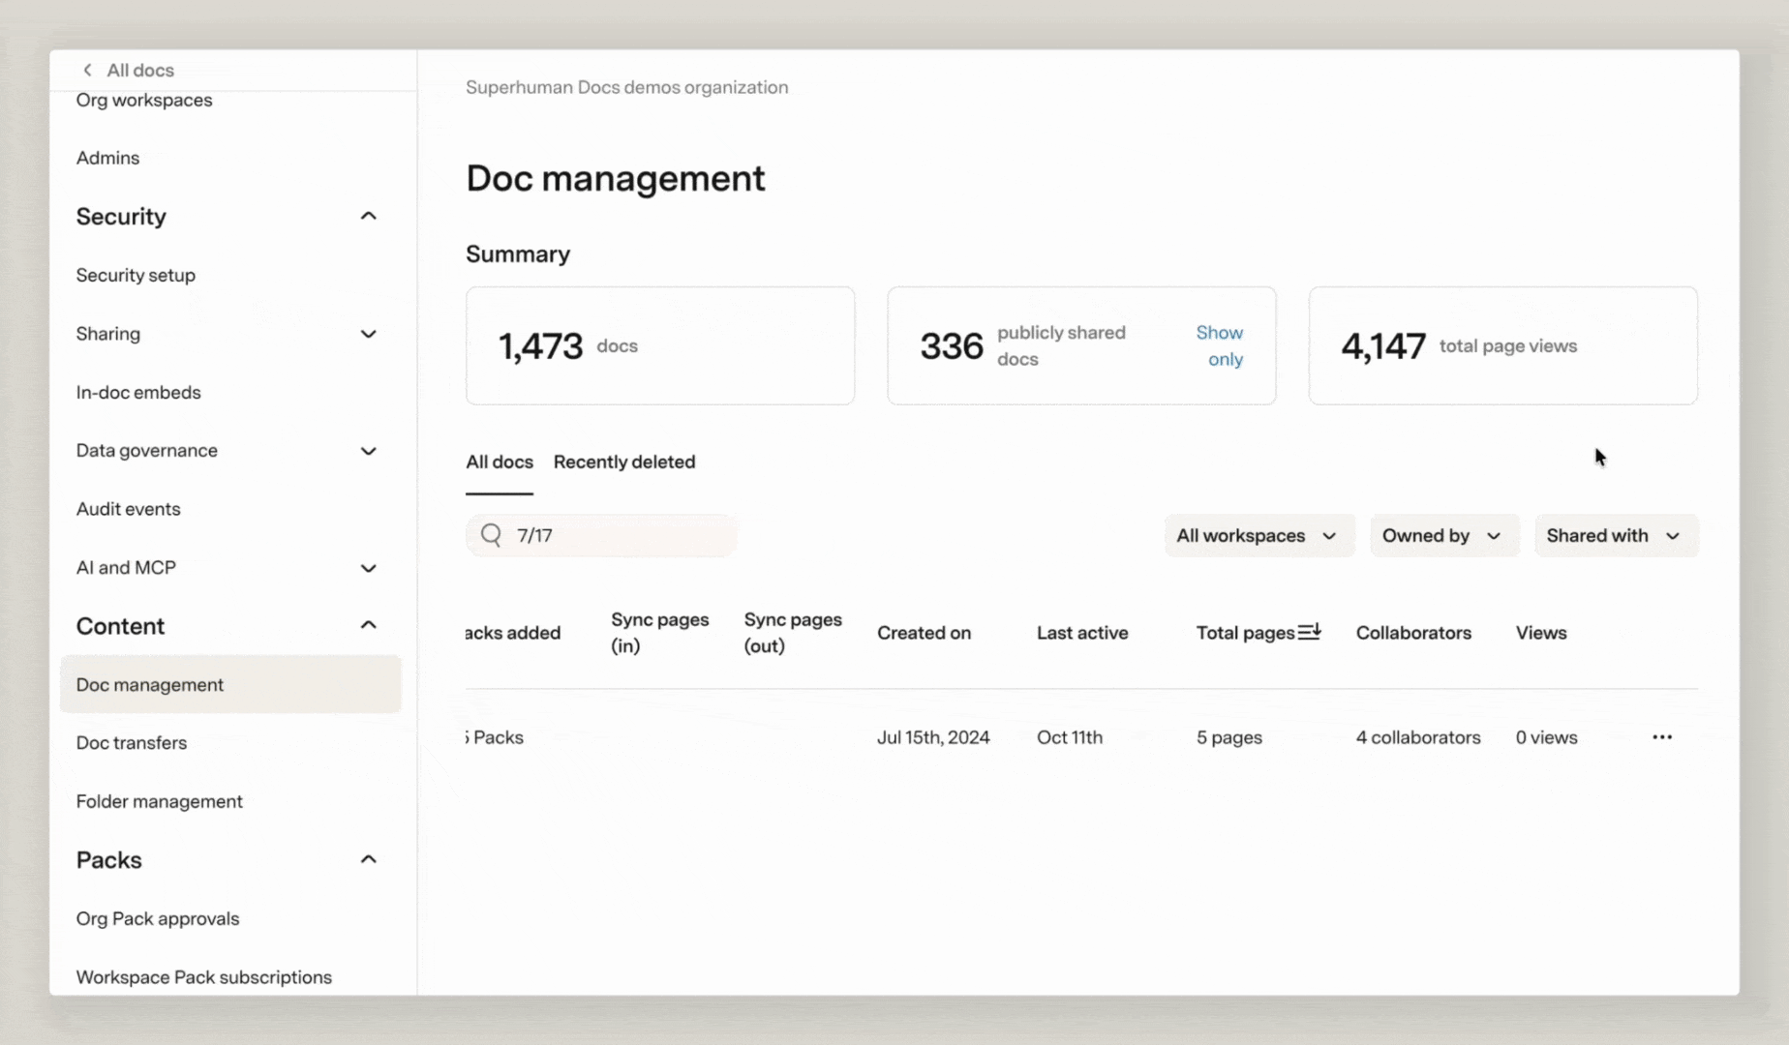
Task: Select Doc management in the sidebar
Action: [x=230, y=684]
